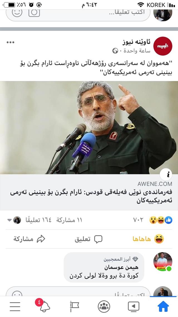
Task: Tap the Home tab icon
Action: 163,306
